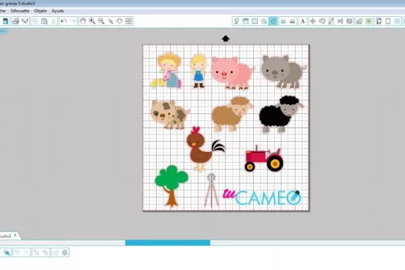Open the Page settings icon
The image size is (405, 270).
click(x=388, y=21)
